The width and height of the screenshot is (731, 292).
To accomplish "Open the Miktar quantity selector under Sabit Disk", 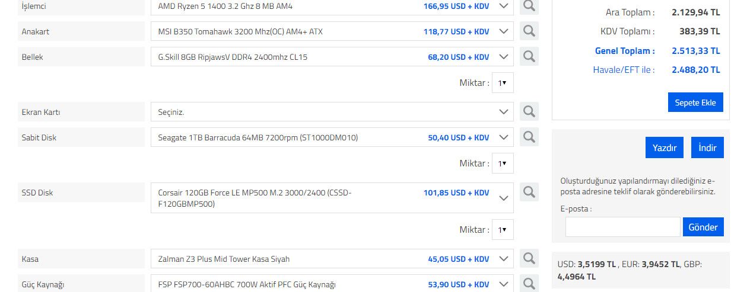I will (x=503, y=163).
